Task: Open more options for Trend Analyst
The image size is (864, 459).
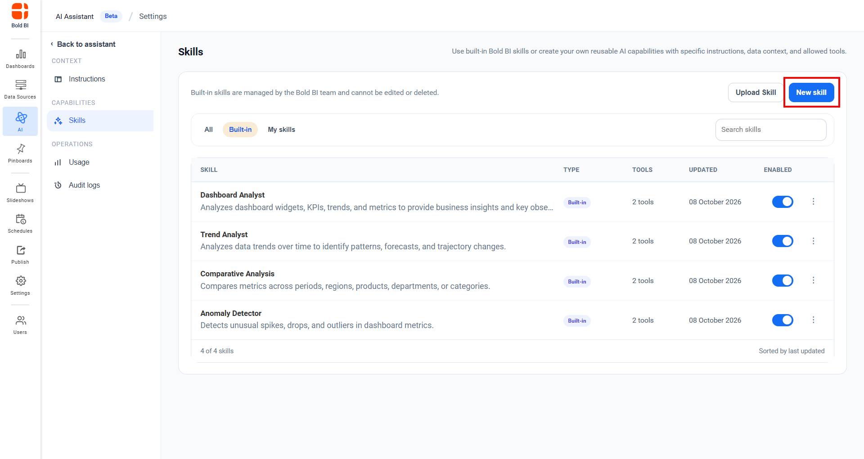Action: tap(813, 241)
